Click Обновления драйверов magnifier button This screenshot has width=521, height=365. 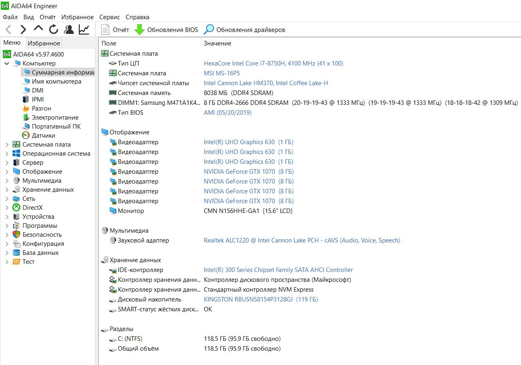(x=245, y=30)
